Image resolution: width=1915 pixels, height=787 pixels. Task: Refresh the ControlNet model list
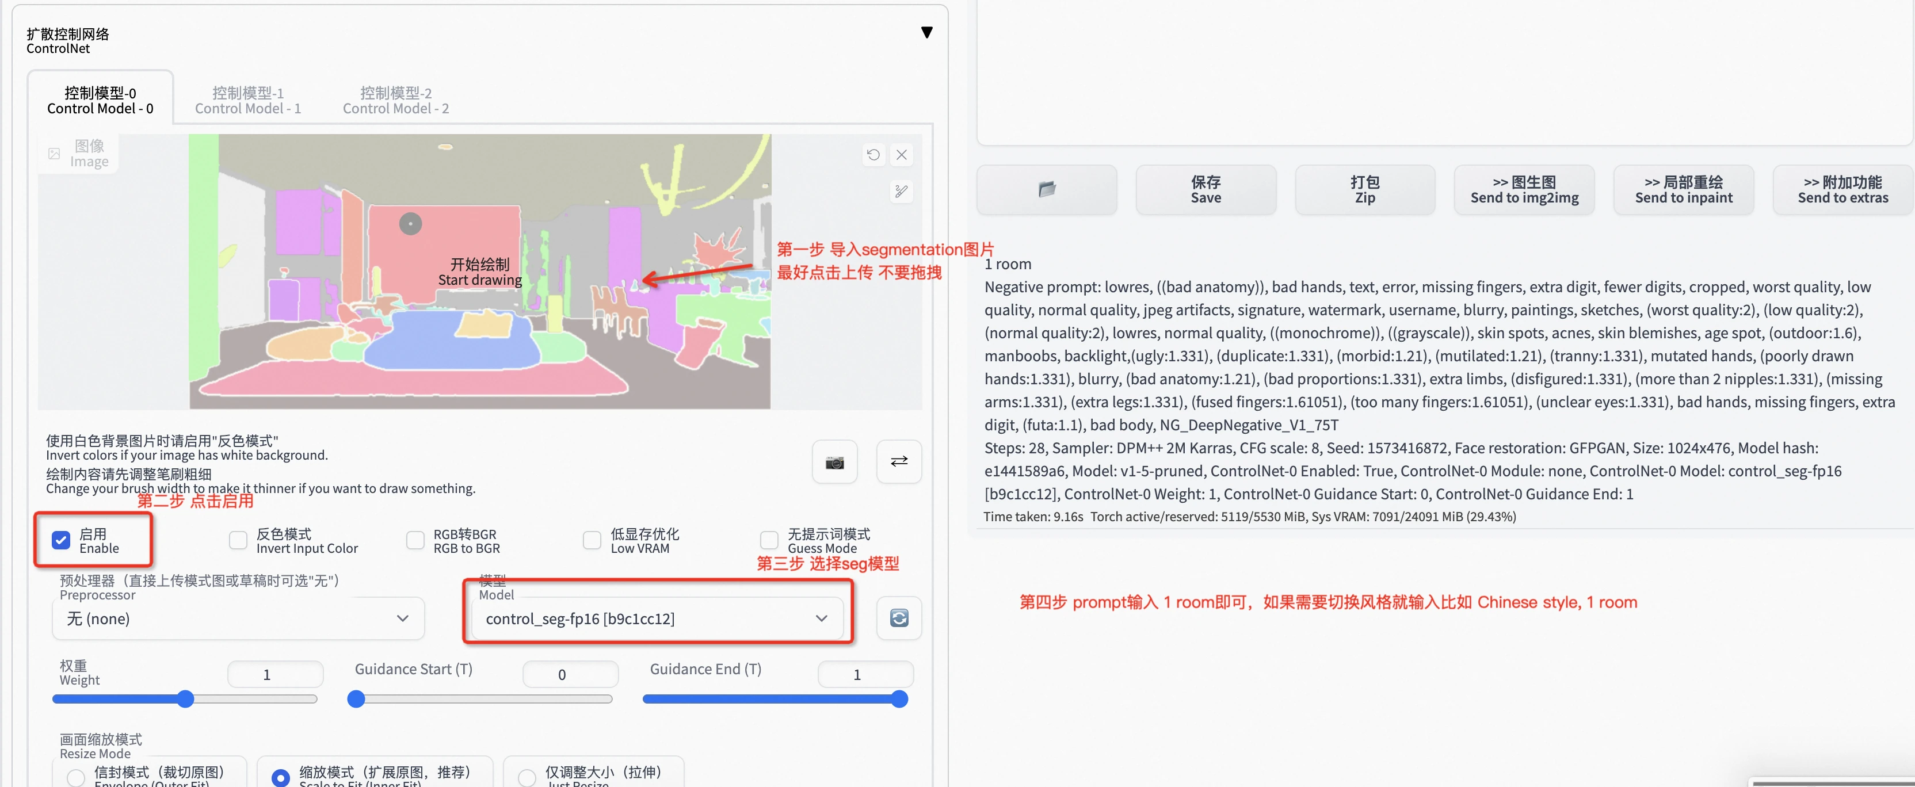899,617
